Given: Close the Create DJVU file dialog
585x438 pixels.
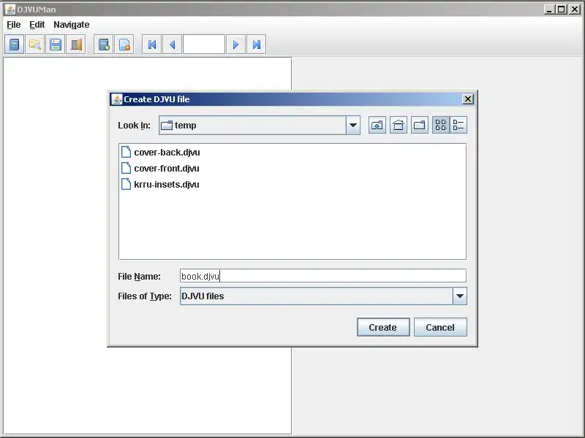Looking at the screenshot, I should (468, 99).
